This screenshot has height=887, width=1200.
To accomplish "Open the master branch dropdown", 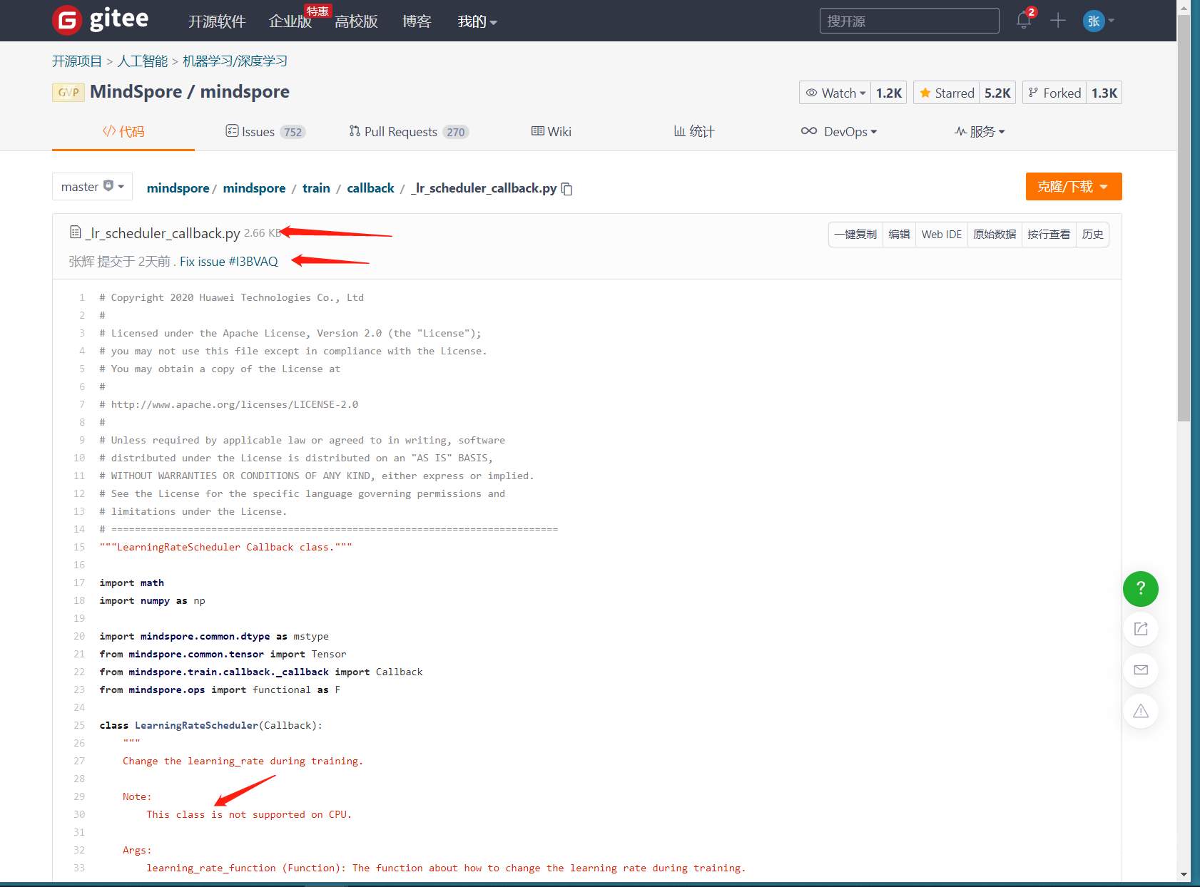I will (93, 187).
